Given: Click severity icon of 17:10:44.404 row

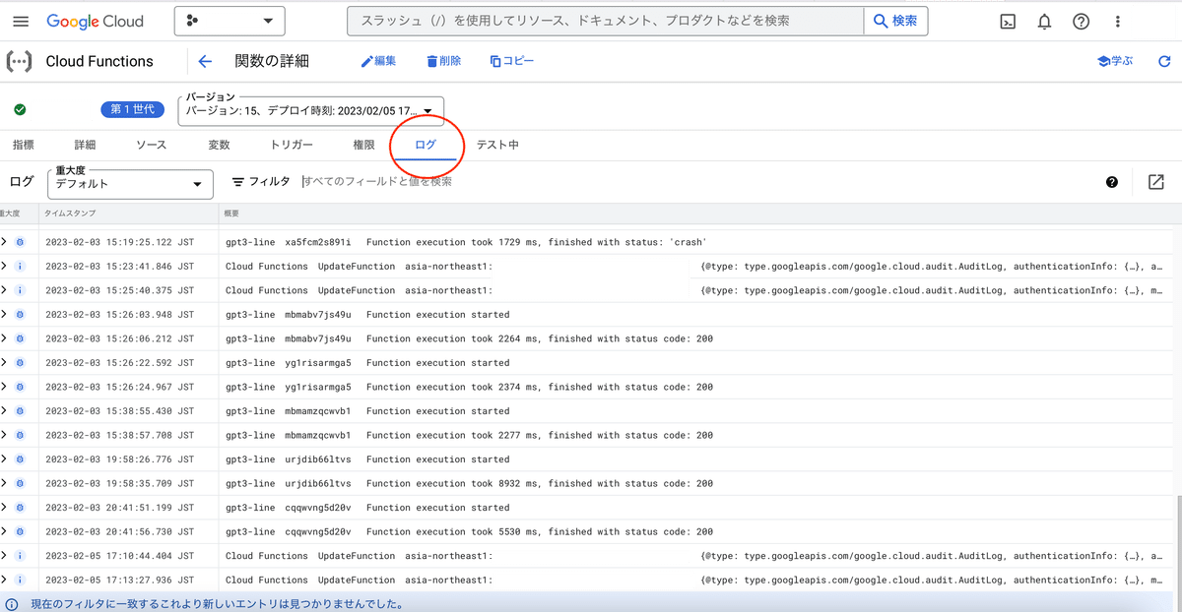Looking at the screenshot, I should [x=21, y=555].
